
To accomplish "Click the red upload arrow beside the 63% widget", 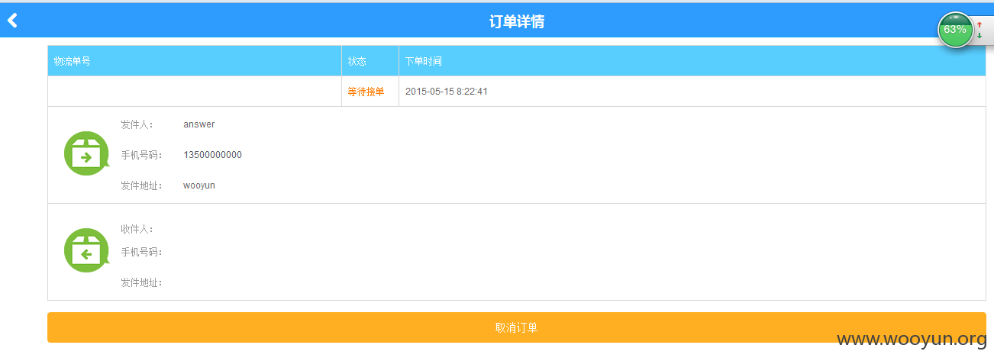I will pos(979,25).
